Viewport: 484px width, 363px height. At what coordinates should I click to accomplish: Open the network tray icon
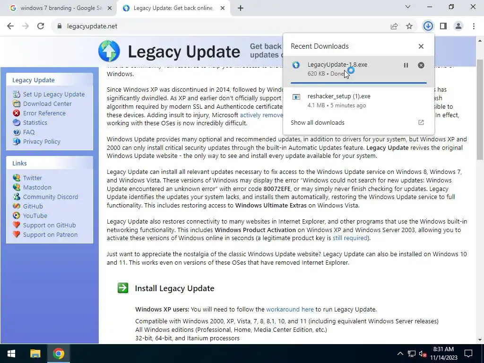412,354
